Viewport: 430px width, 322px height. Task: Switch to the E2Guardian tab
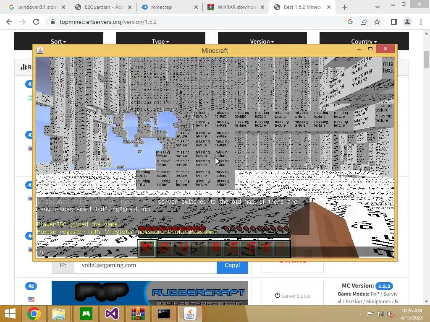click(x=104, y=7)
